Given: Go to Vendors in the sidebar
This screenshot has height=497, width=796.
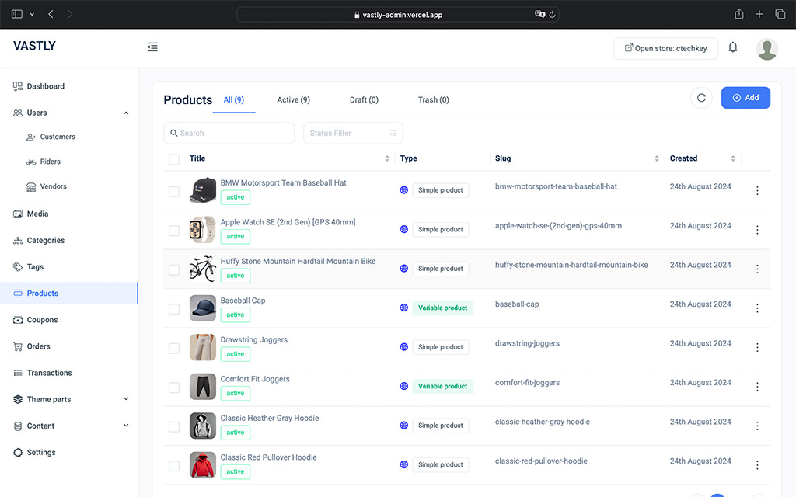Looking at the screenshot, I should 53,186.
